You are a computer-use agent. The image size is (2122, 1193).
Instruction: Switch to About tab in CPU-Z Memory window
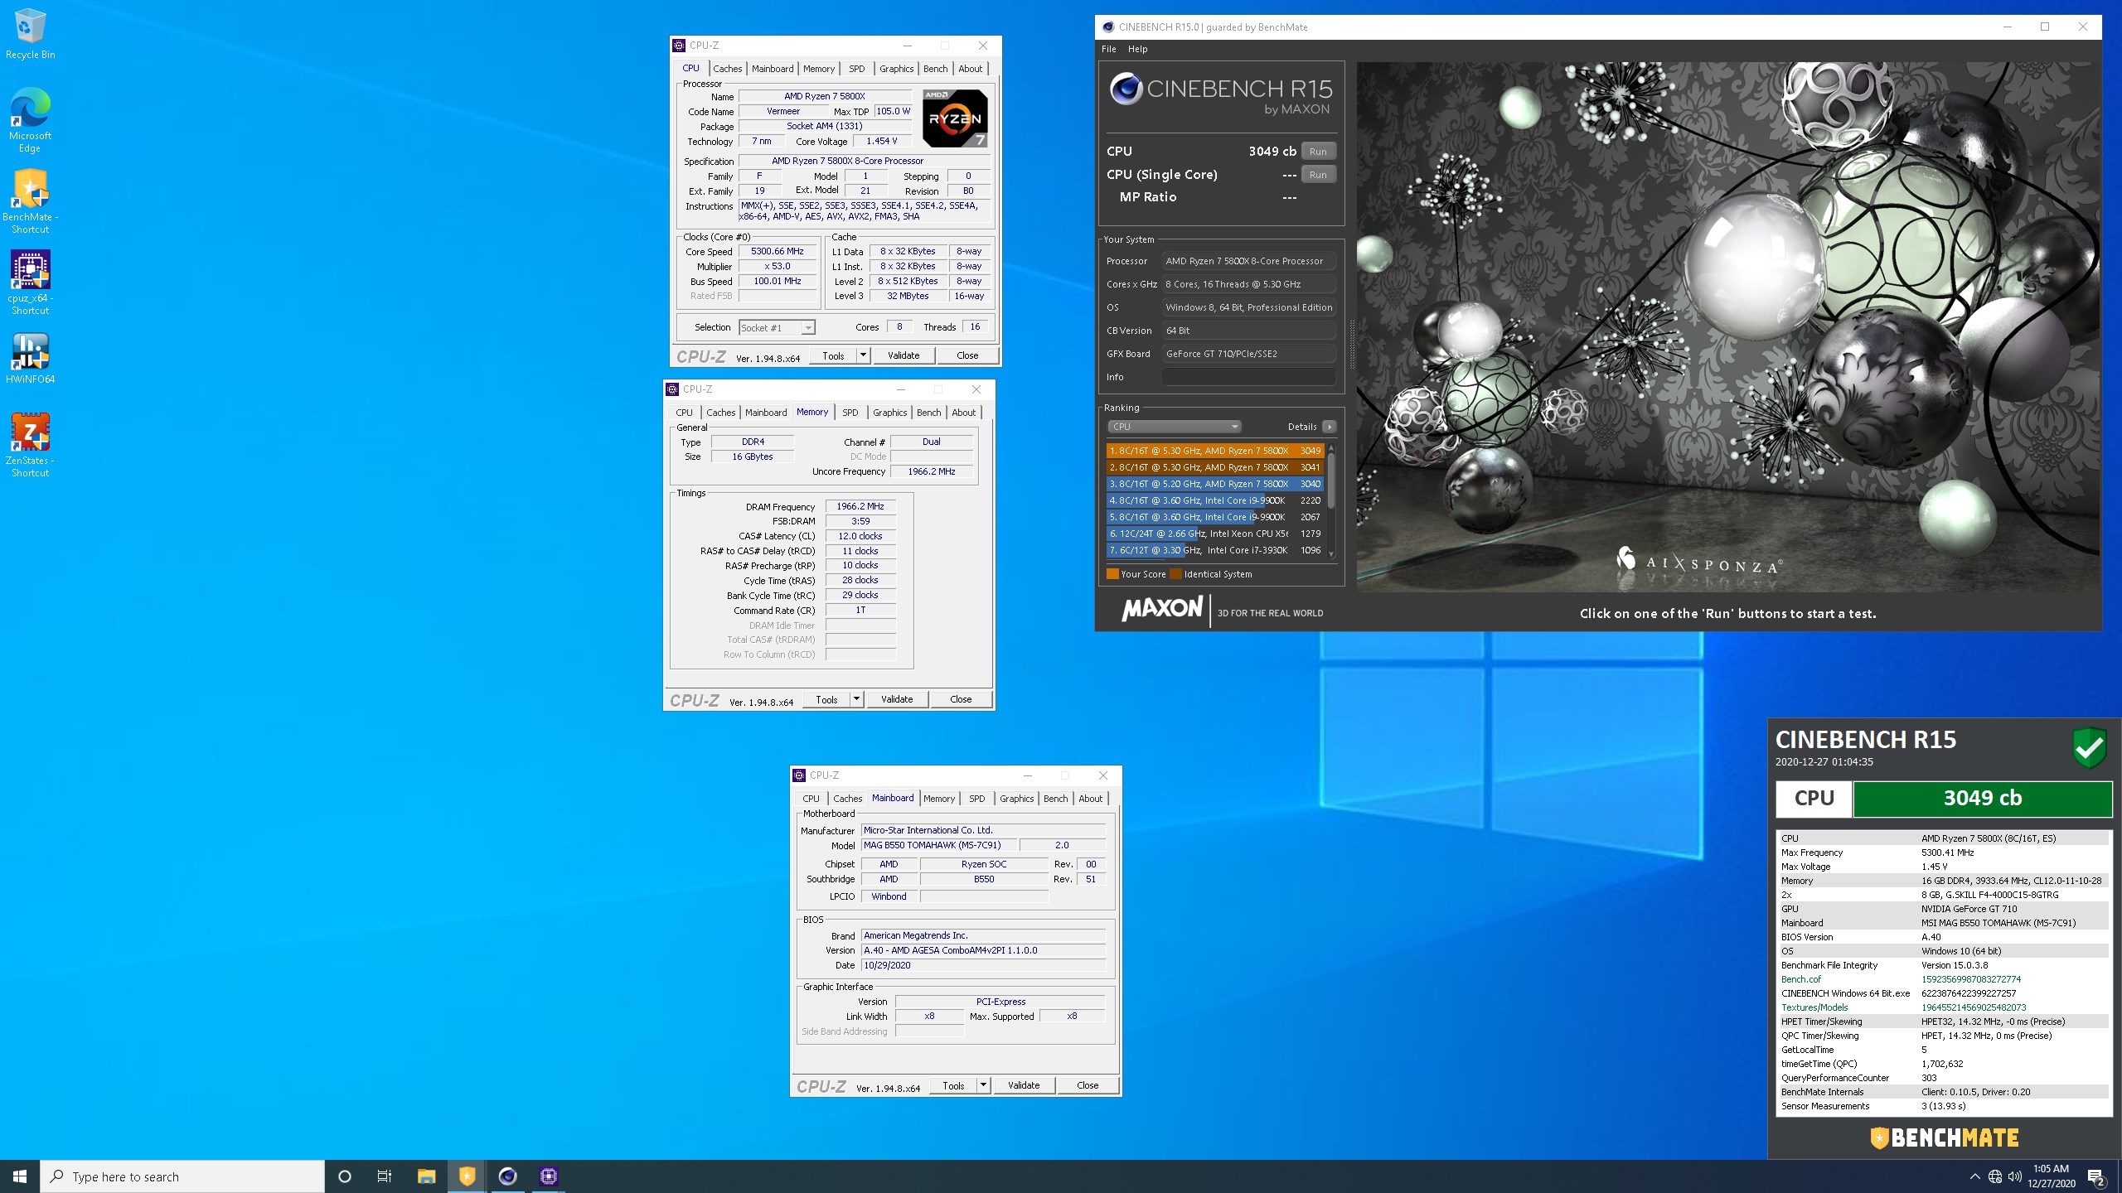click(963, 413)
